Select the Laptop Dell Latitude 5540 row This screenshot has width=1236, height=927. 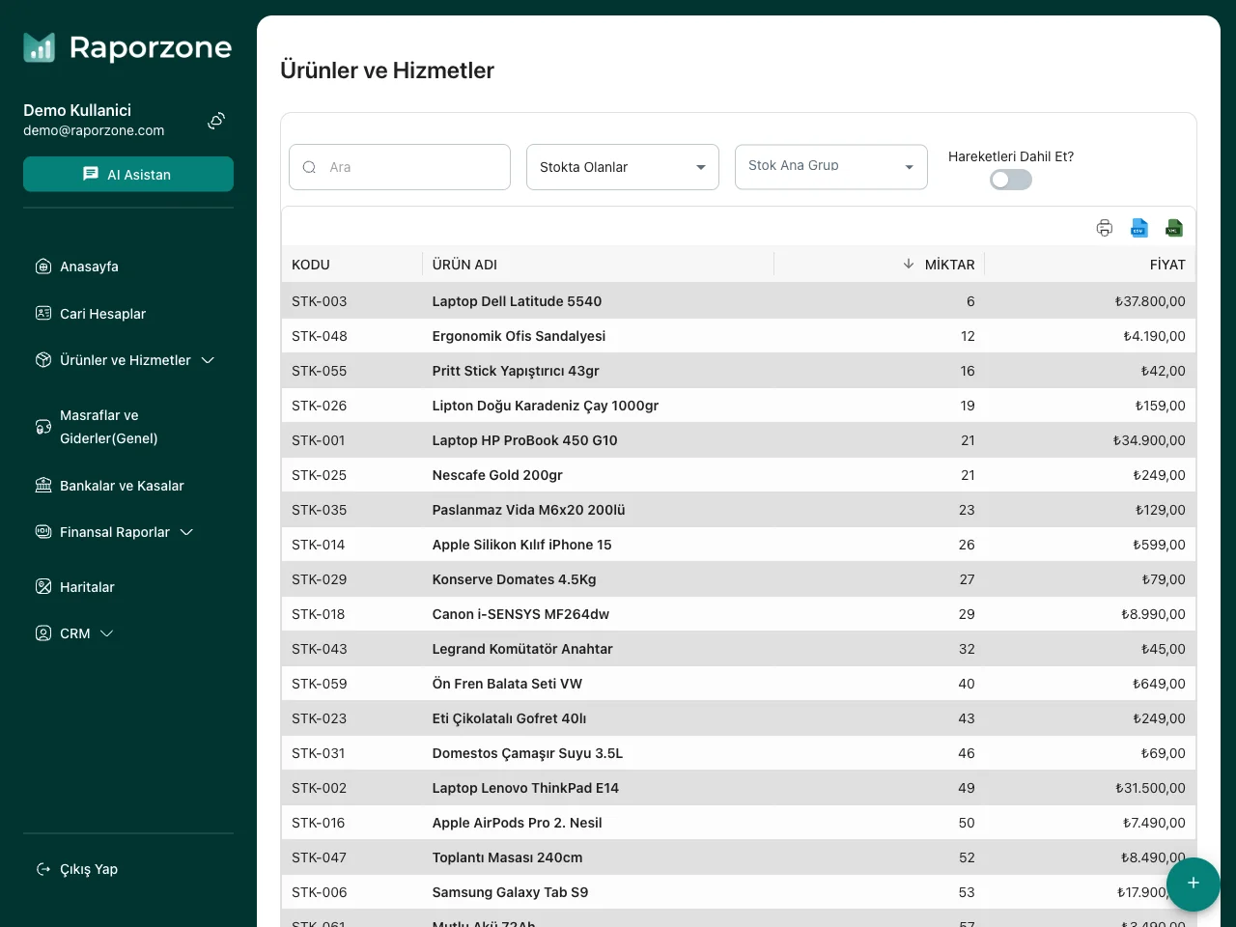tap(517, 301)
